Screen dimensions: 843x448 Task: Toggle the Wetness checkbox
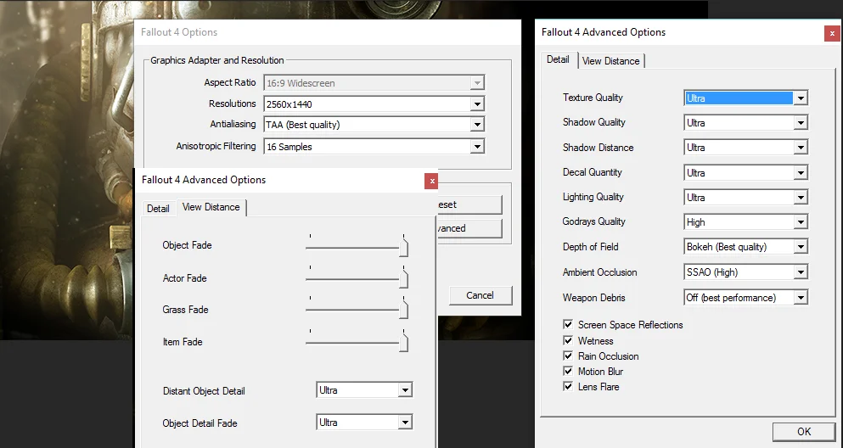pyautogui.click(x=568, y=340)
